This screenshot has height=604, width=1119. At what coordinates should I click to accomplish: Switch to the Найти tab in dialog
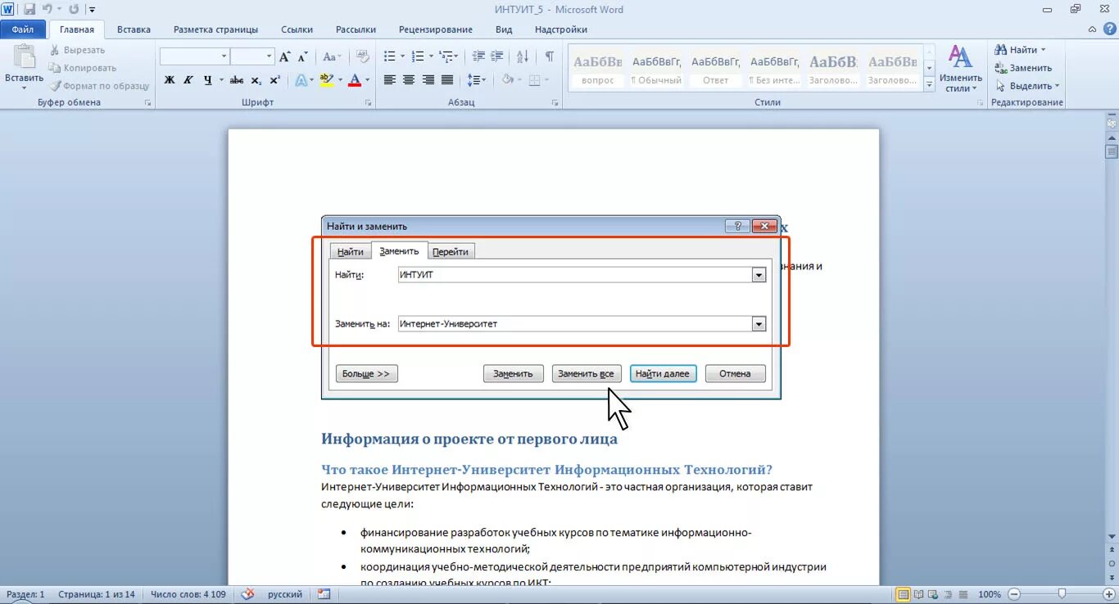pos(351,251)
